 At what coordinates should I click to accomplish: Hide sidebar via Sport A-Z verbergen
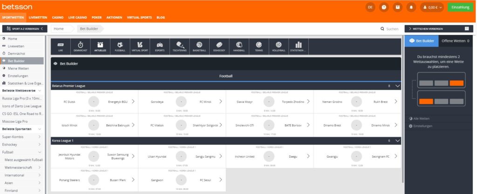(x=25, y=29)
